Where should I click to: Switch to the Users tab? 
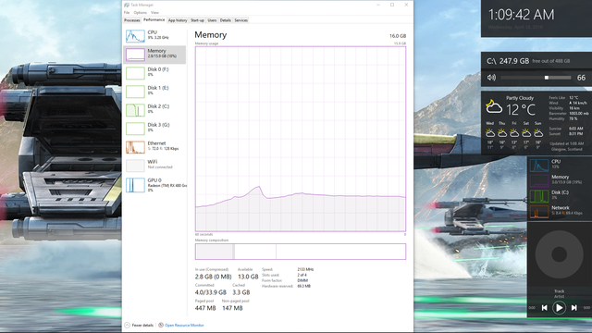212,20
